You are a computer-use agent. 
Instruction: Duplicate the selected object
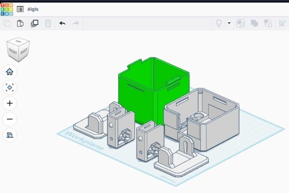tap(34, 23)
